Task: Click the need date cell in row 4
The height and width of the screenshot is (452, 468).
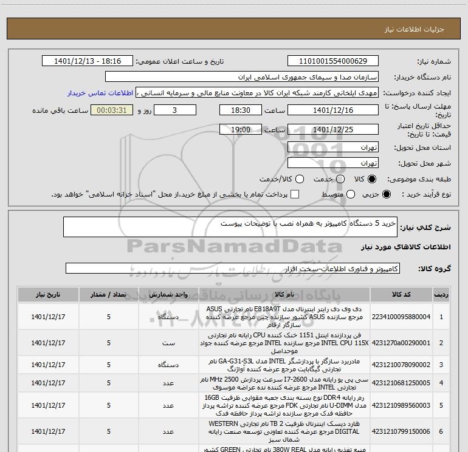Action: (x=48, y=383)
